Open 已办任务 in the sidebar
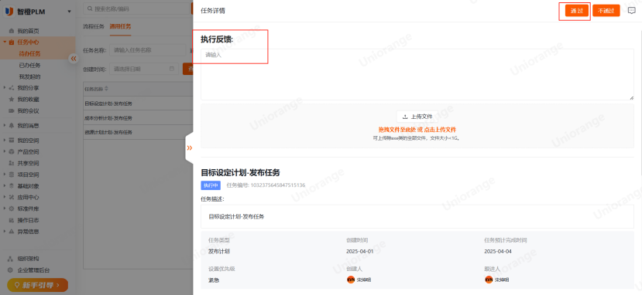This screenshot has height=295, width=642. (30, 66)
